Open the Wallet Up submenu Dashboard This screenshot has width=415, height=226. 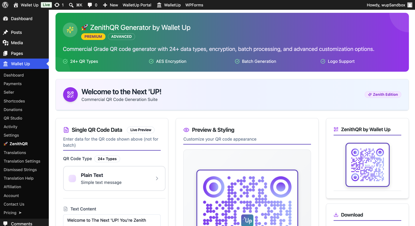[x=14, y=75]
